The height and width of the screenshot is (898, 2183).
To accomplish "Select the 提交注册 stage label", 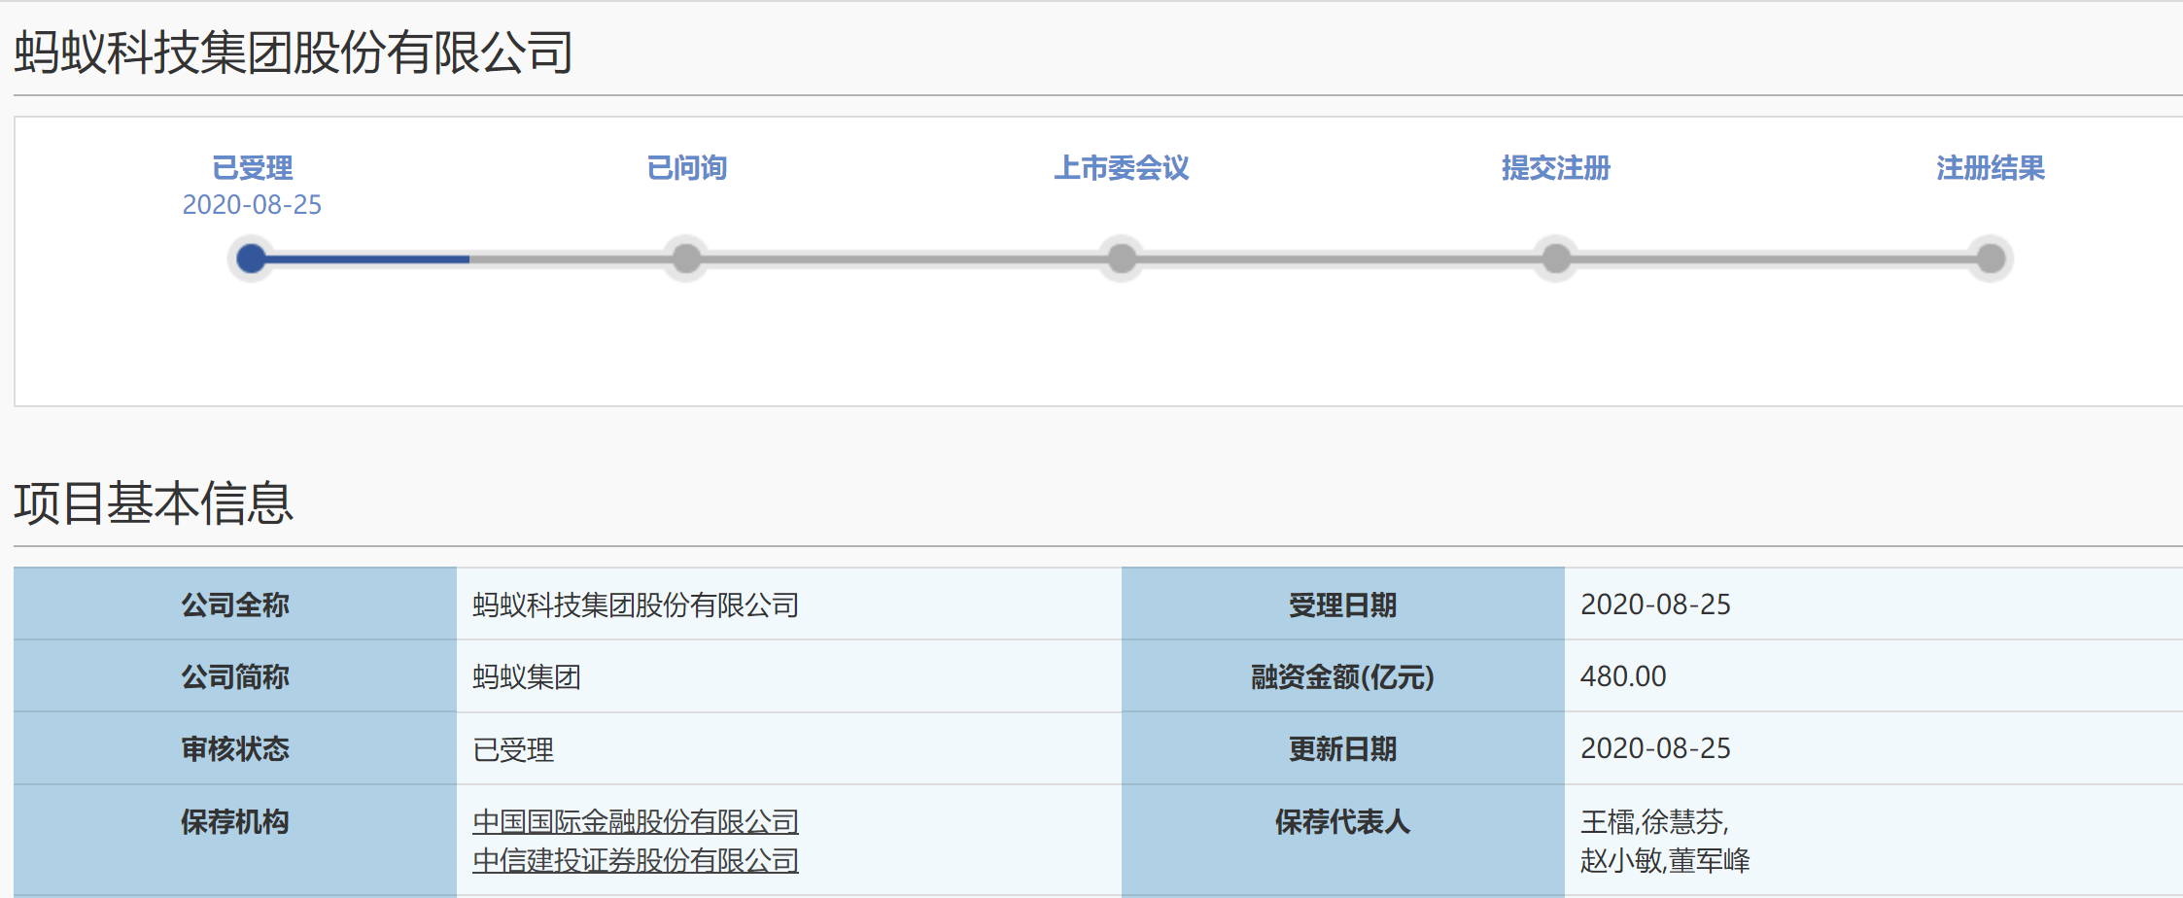I will pos(1556,168).
